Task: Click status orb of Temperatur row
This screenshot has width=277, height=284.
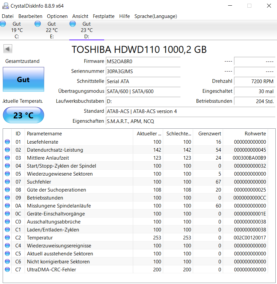Action: point(7,237)
